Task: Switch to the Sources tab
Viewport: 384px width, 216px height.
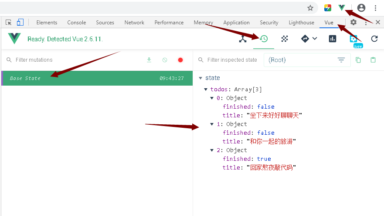Action: [x=105, y=23]
